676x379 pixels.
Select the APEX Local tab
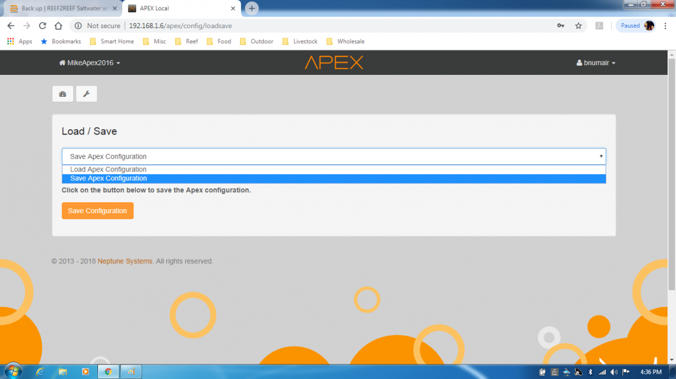tap(181, 8)
